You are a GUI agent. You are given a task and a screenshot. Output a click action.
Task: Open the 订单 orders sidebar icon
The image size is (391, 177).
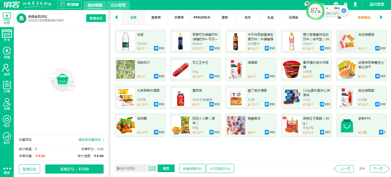tap(7, 87)
